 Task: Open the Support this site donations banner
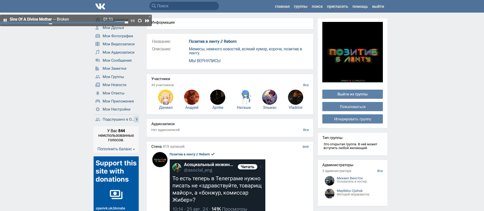click(x=116, y=184)
